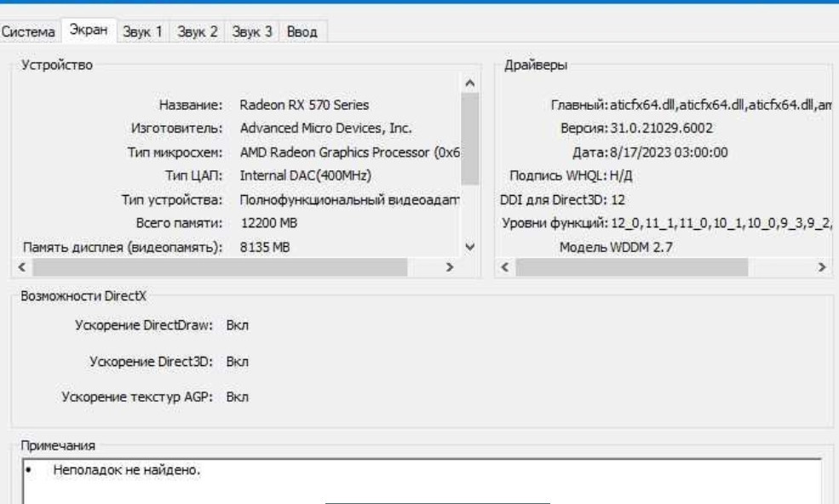Switch to the Система tab
This screenshot has width=839, height=504.
coord(28,32)
